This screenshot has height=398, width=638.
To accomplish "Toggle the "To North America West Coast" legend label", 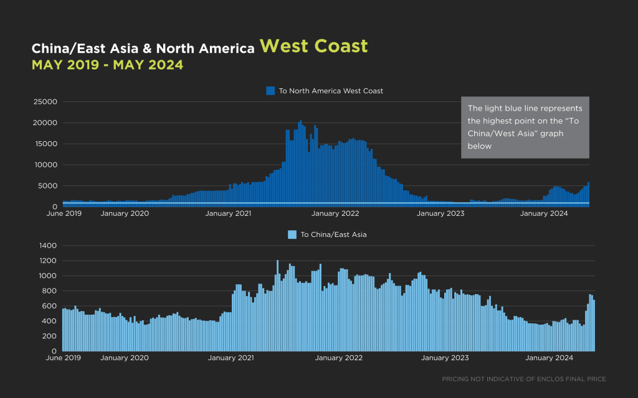I will (331, 91).
